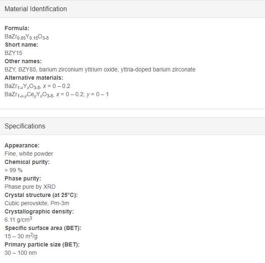Click the Short name label

[21, 45]
